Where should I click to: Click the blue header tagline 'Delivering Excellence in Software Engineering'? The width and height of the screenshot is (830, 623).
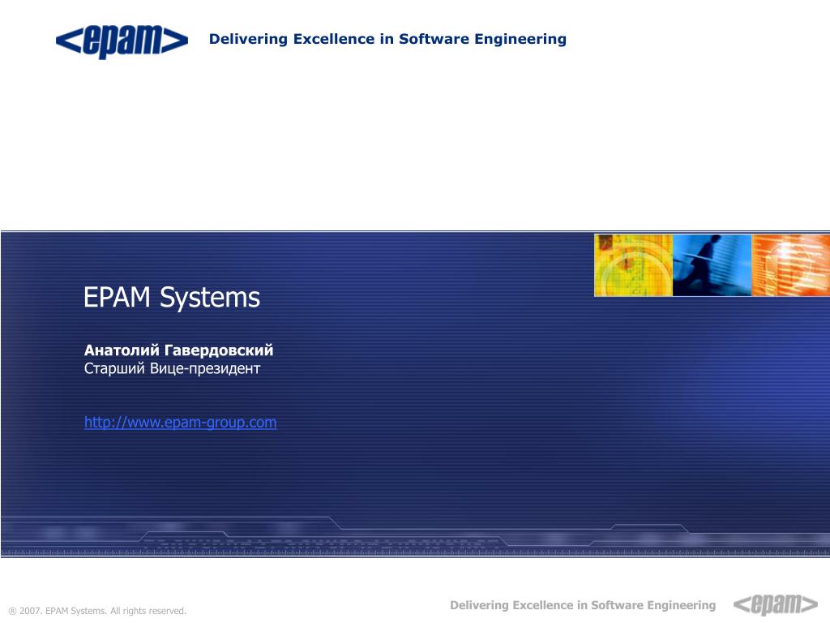tap(387, 39)
